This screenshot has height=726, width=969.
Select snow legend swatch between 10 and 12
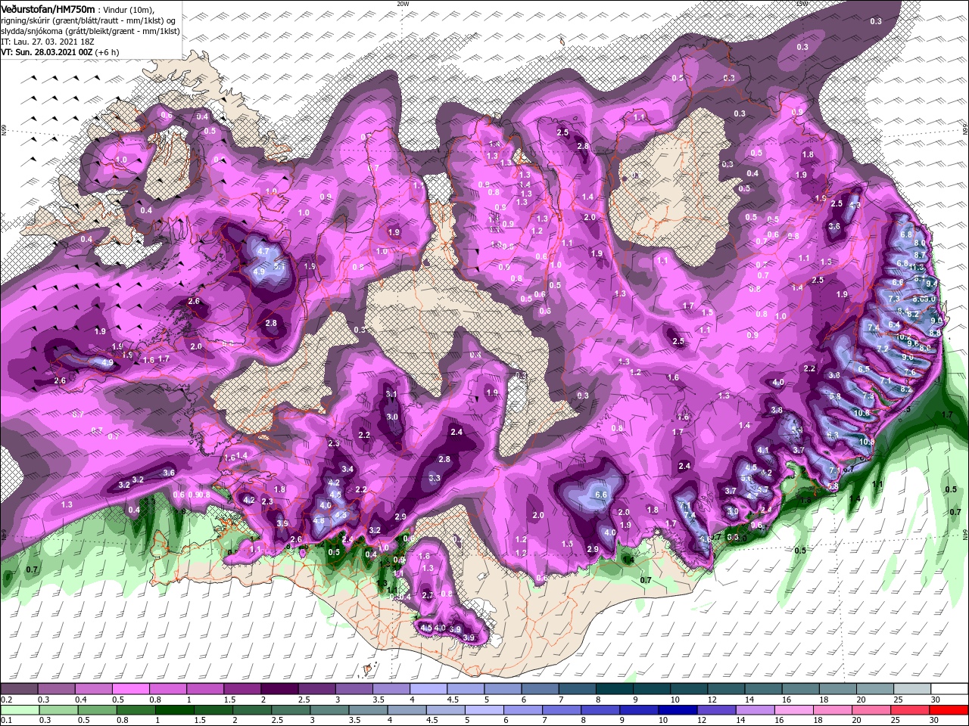[x=688, y=690]
